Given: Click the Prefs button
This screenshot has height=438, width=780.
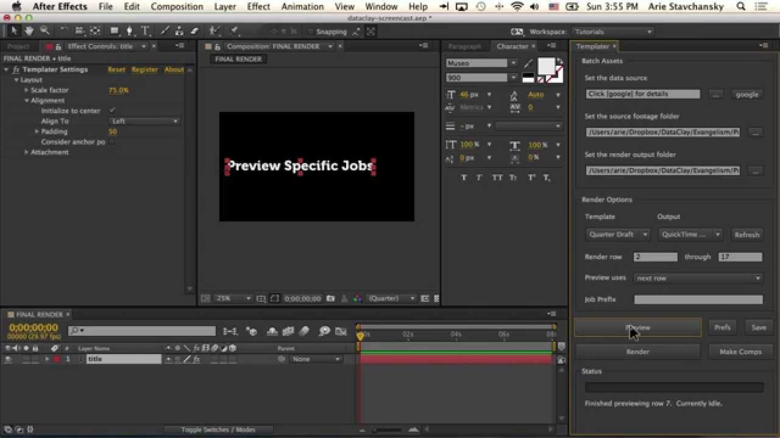Looking at the screenshot, I should (722, 327).
